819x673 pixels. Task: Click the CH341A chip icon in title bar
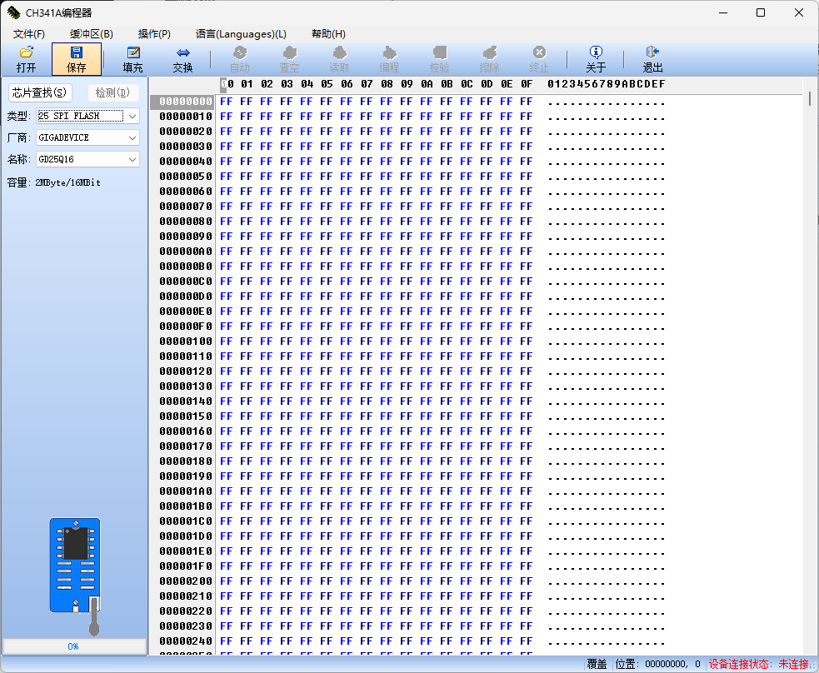coord(13,12)
